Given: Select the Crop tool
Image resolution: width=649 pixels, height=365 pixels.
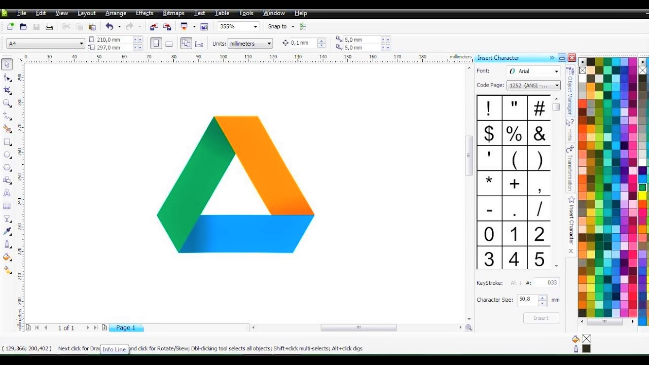Looking at the screenshot, I should pyautogui.click(x=7, y=90).
